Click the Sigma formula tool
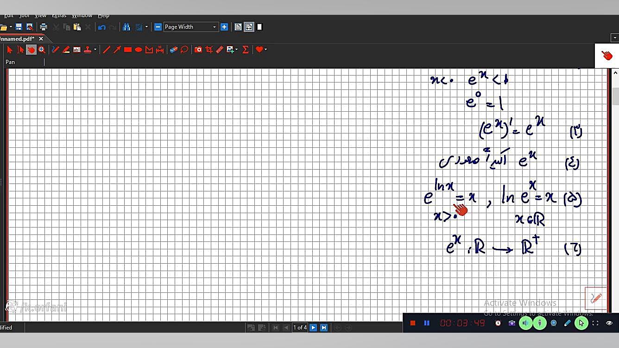Screen dimensions: 619x348 click(x=246, y=50)
